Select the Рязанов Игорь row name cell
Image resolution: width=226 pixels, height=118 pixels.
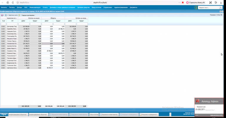12,53
